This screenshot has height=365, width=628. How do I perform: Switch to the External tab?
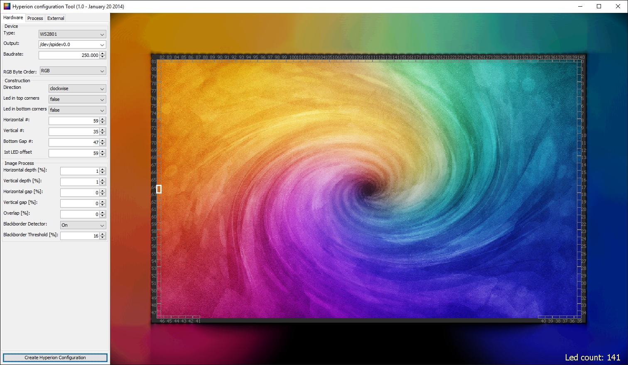pos(56,18)
